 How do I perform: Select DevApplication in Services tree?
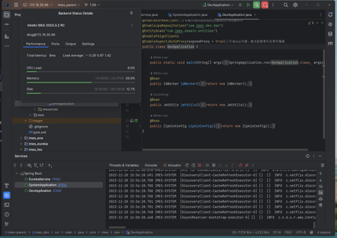click(40, 191)
